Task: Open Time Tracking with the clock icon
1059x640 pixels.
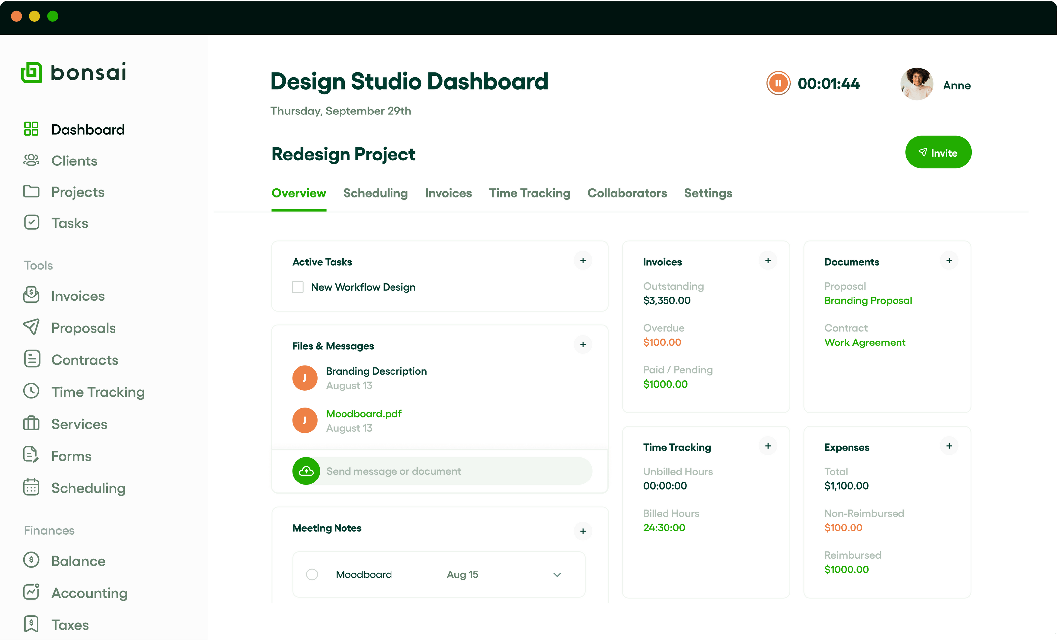Action: pos(31,391)
